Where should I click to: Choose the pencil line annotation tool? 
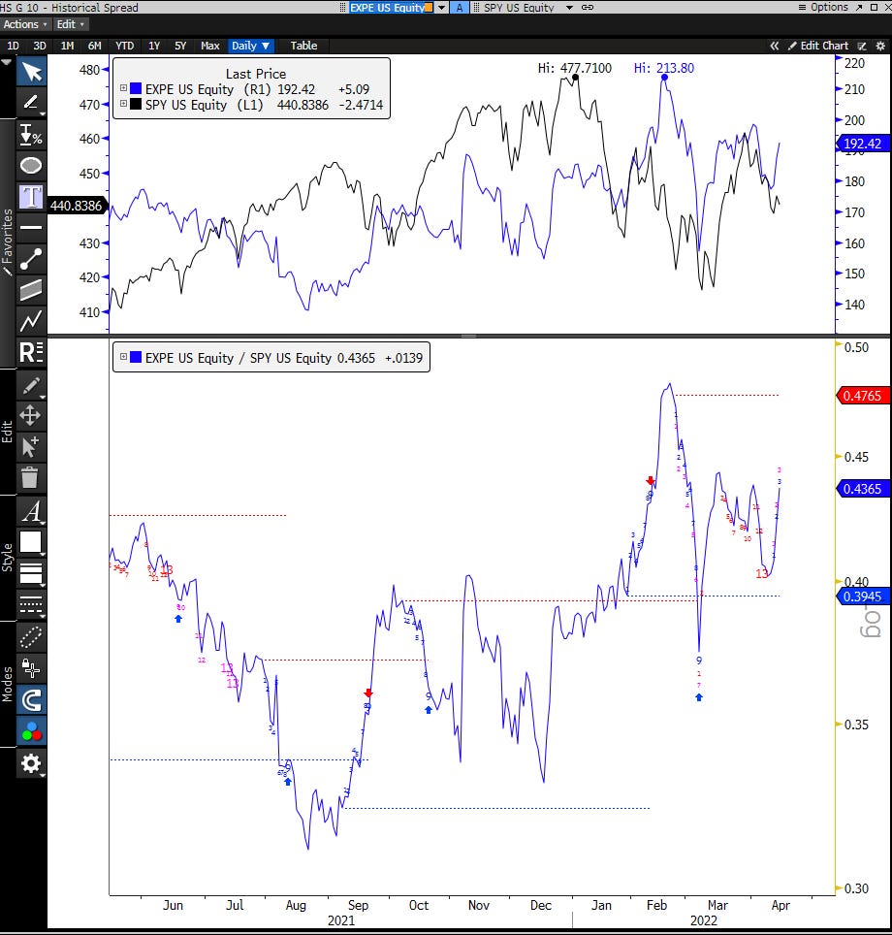(x=31, y=103)
